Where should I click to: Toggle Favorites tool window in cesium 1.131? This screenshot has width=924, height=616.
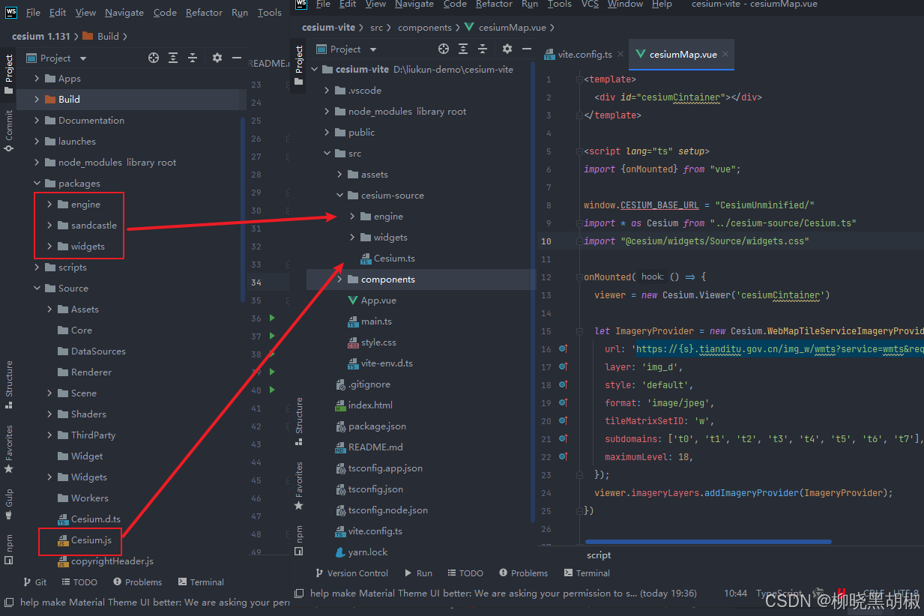(x=9, y=450)
